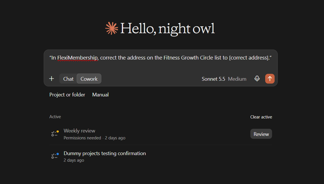Click the Permissions needed status text
The width and height of the screenshot is (324, 184).
(x=82, y=138)
